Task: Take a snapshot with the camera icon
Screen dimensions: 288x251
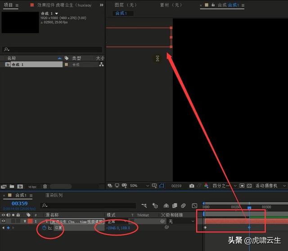Action: [x=192, y=186]
